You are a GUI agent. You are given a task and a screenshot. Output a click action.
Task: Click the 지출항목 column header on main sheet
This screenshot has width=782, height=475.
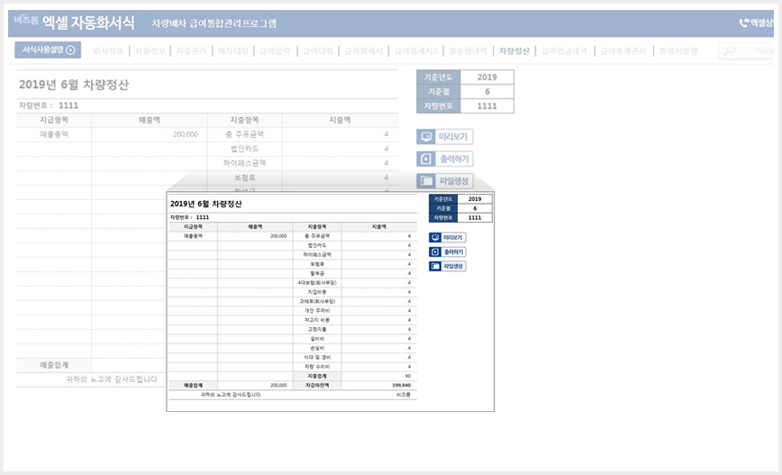[x=244, y=120]
